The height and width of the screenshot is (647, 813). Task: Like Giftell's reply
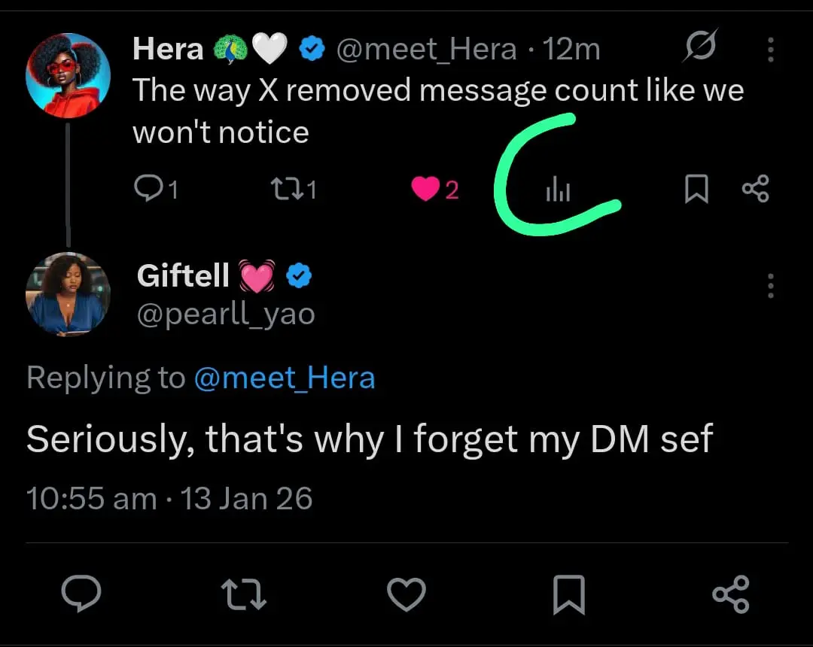pos(406,595)
